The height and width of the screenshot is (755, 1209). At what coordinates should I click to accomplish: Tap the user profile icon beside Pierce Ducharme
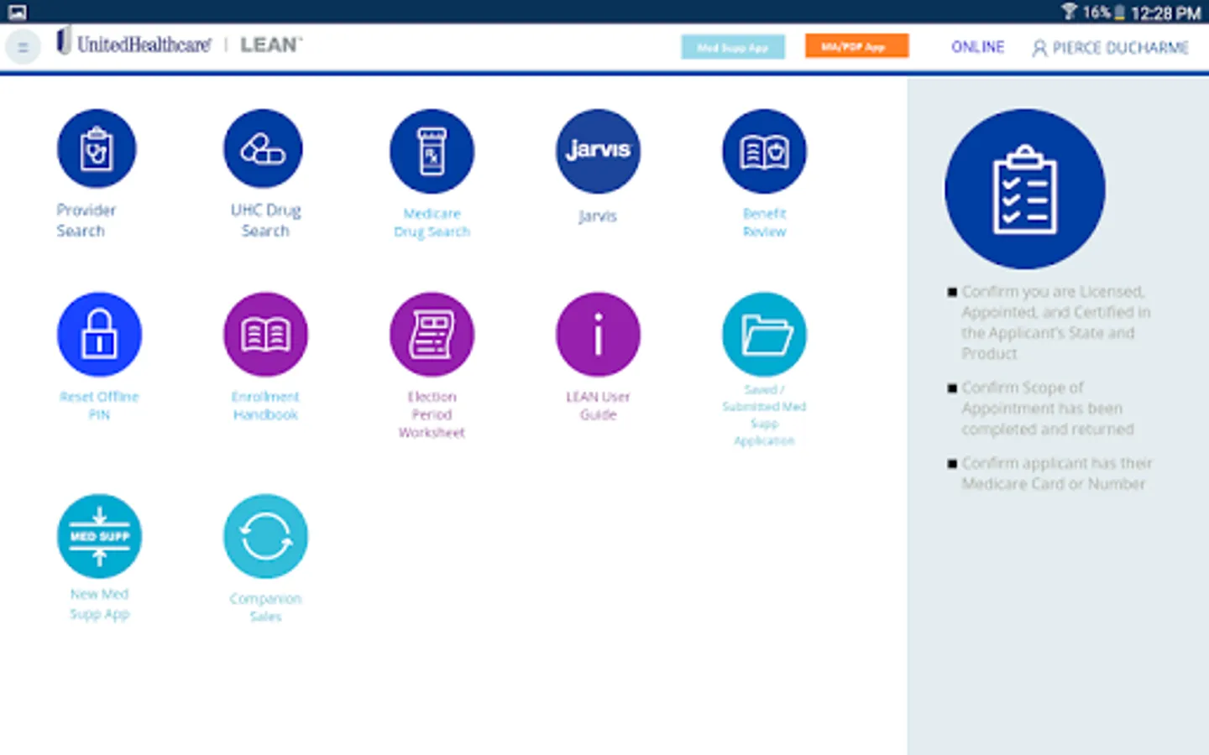1039,48
